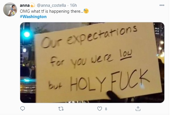Click the green traffic light in the photo

click(27, 34)
